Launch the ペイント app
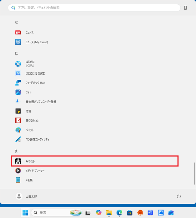 click(x=94, y=130)
